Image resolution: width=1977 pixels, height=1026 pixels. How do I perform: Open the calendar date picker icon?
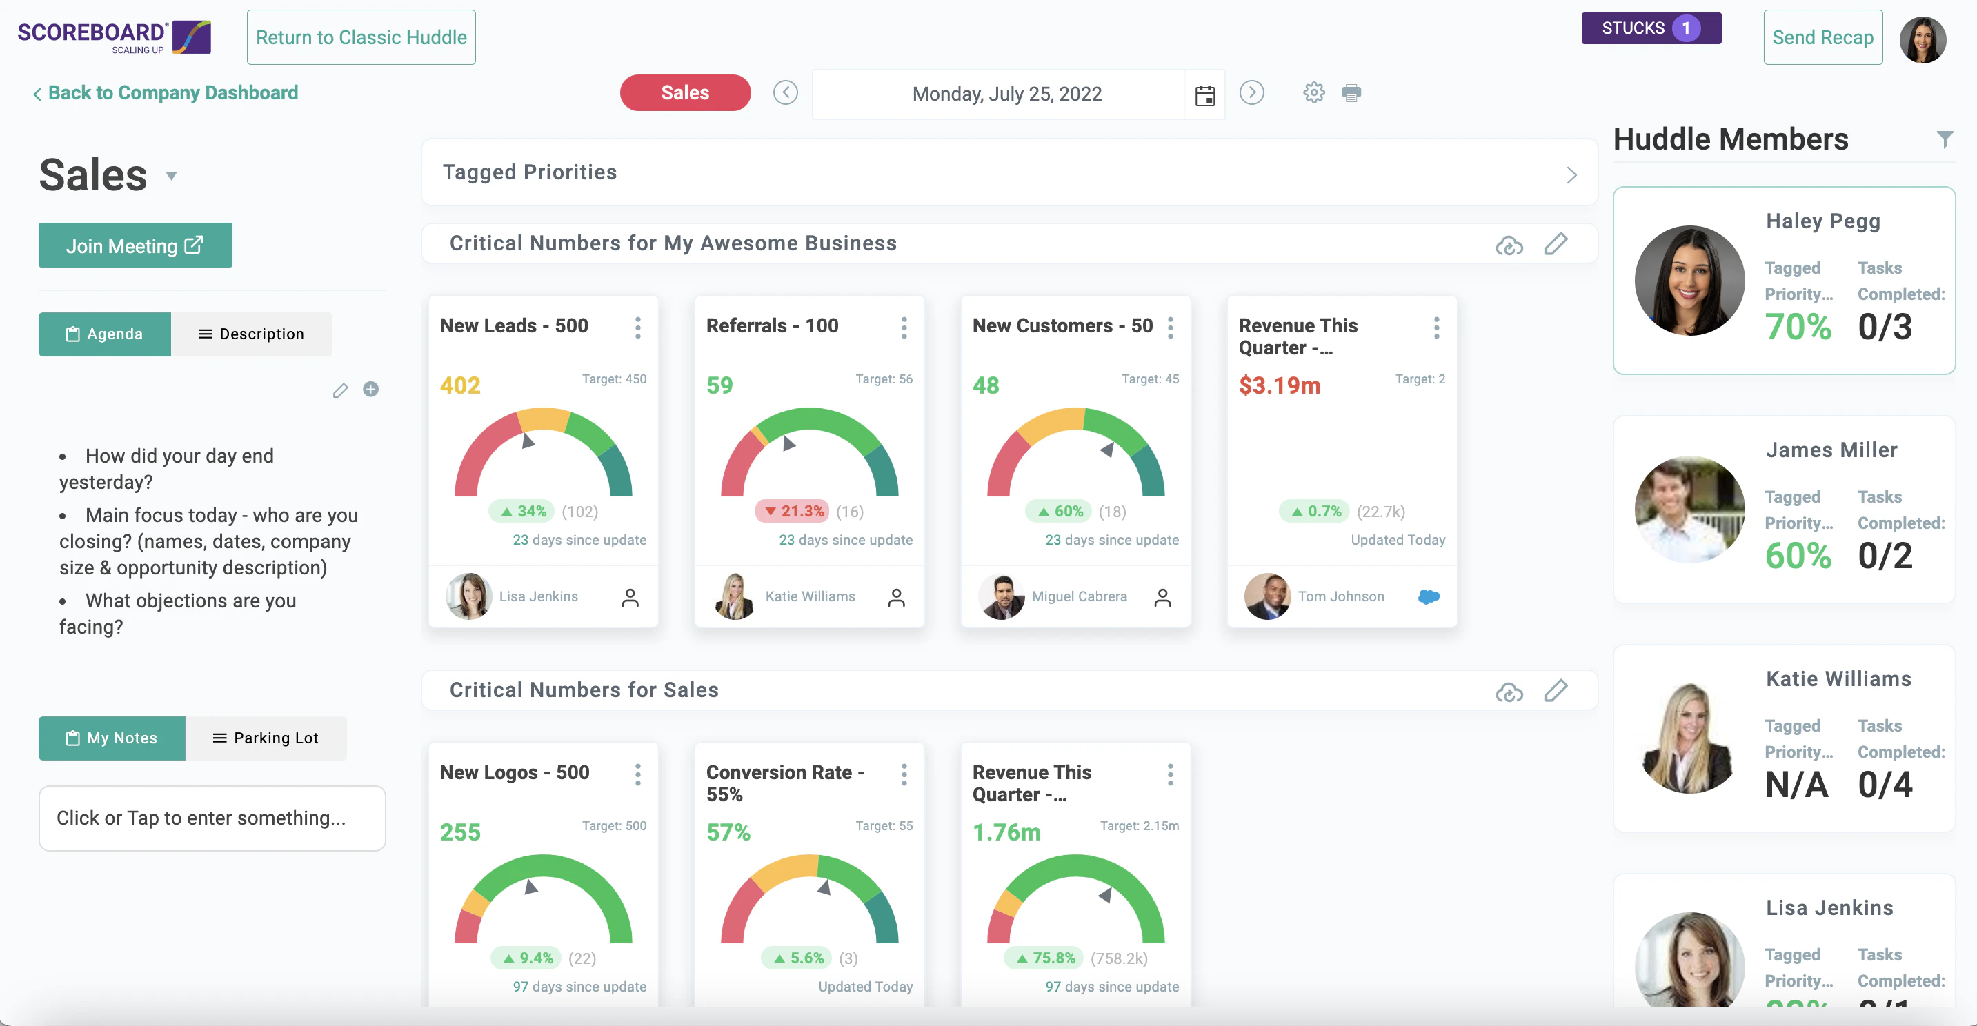[1204, 94]
